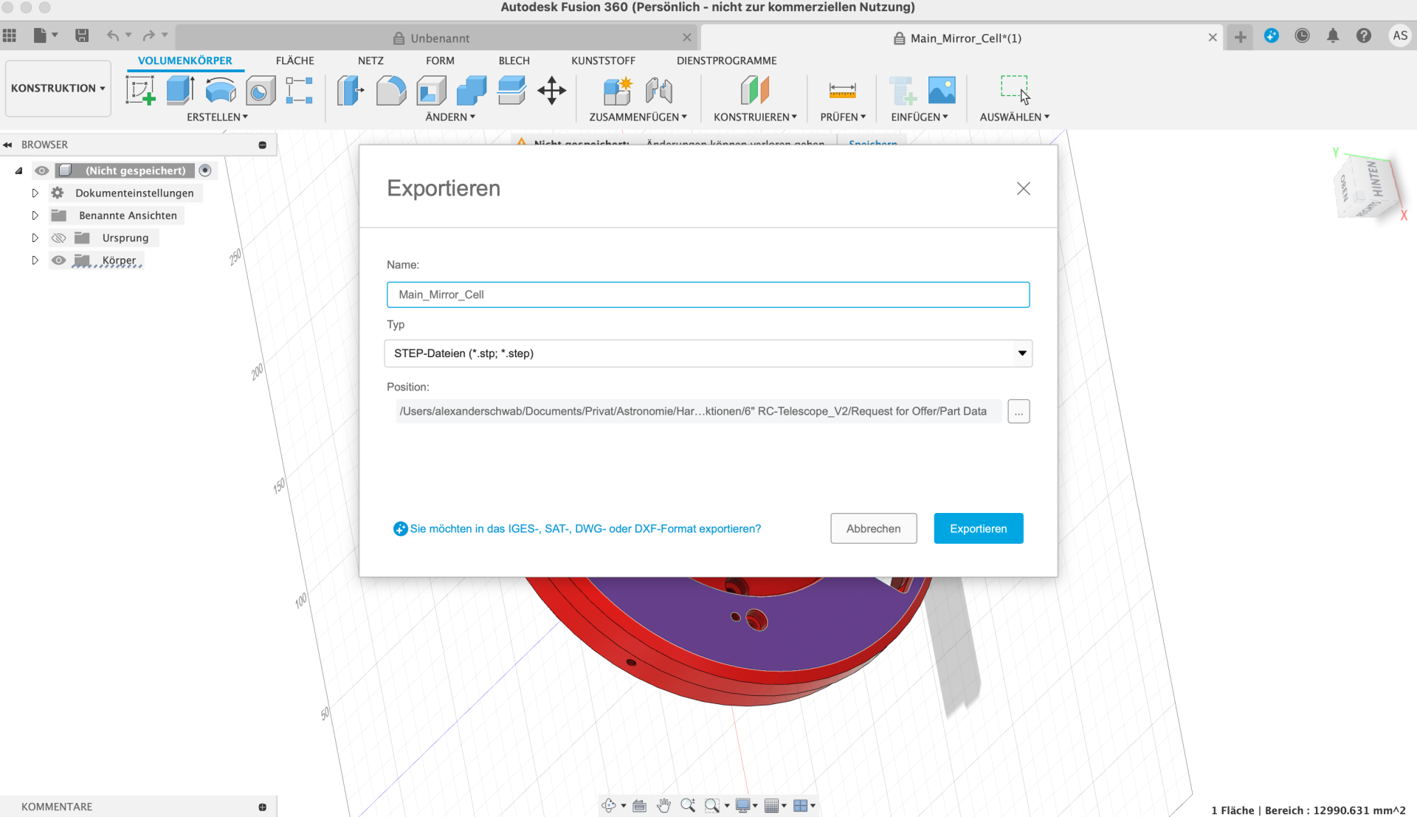The image size is (1417, 817).
Task: Click the Name input field
Action: click(x=708, y=294)
